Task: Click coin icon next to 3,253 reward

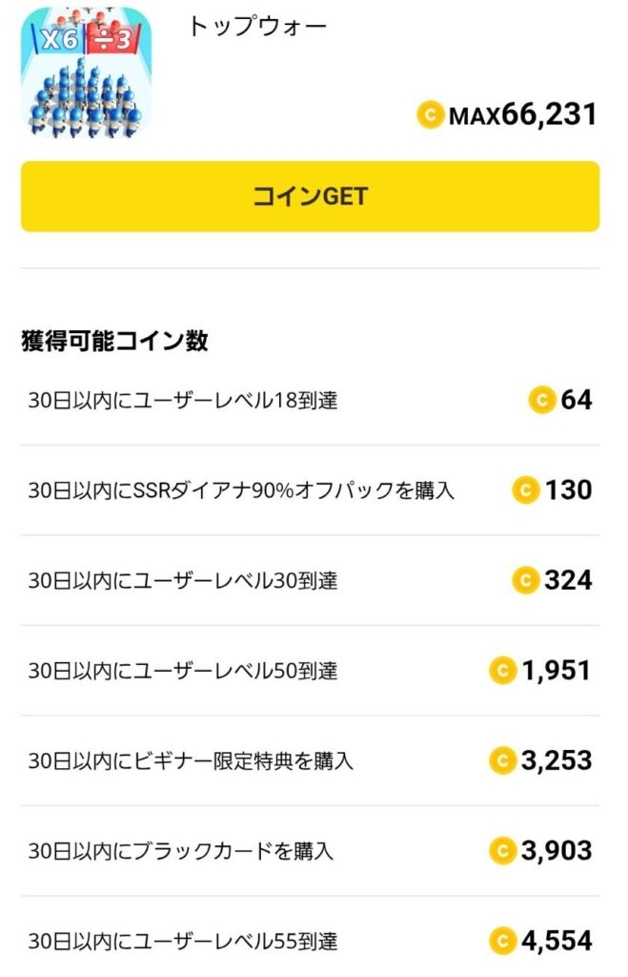Action: pyautogui.click(x=502, y=760)
